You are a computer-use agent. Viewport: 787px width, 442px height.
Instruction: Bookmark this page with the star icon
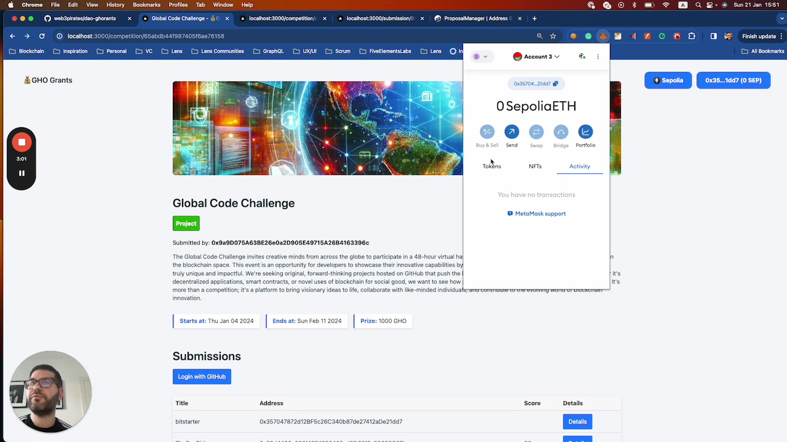tap(553, 36)
